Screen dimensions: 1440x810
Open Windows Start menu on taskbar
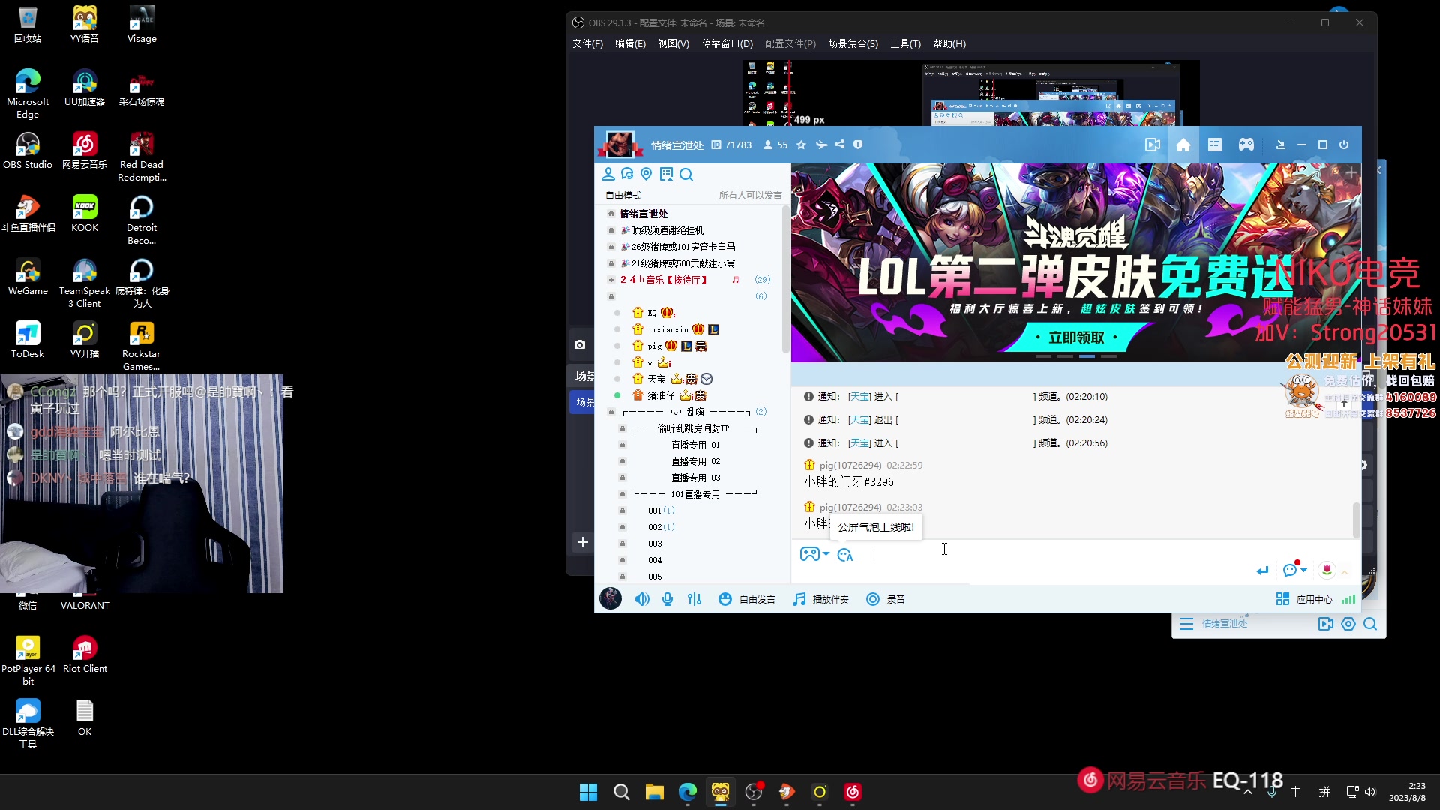pyautogui.click(x=589, y=792)
